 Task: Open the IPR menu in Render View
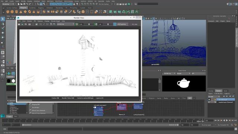tap(35, 21)
